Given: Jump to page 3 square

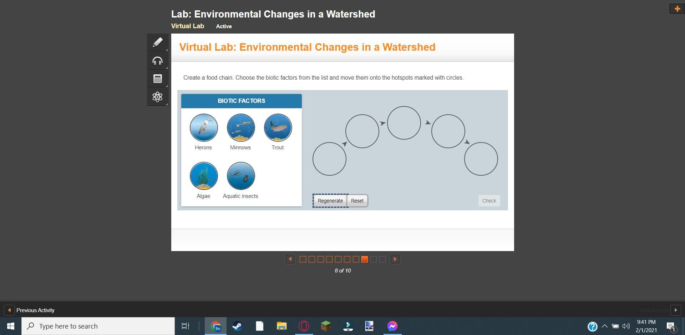Looking at the screenshot, I should click(321, 259).
